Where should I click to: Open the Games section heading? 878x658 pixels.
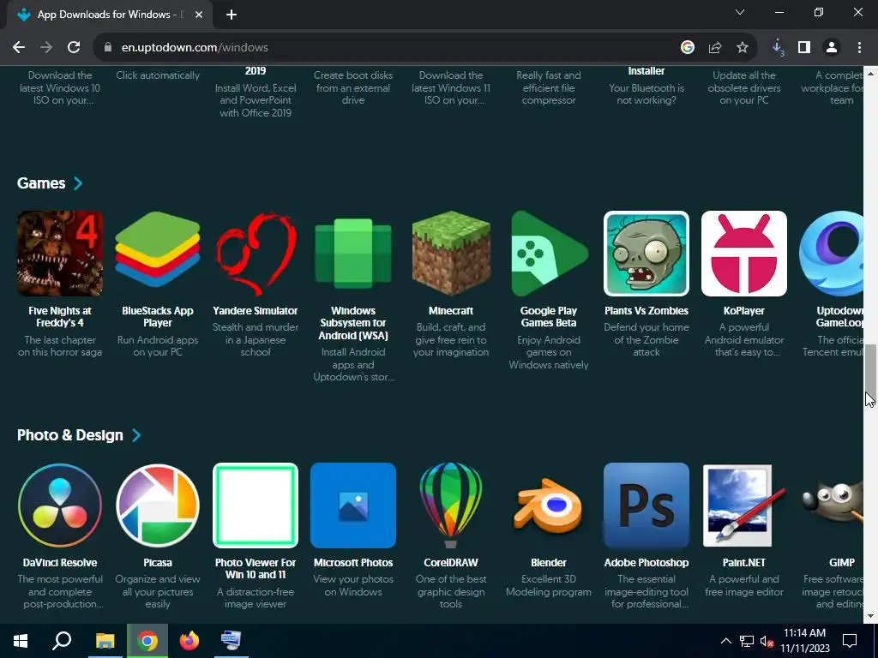(x=41, y=183)
